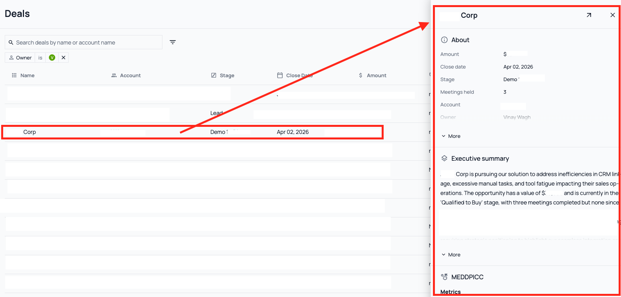
Task: Open the filter operator "is" selector
Action: point(40,58)
